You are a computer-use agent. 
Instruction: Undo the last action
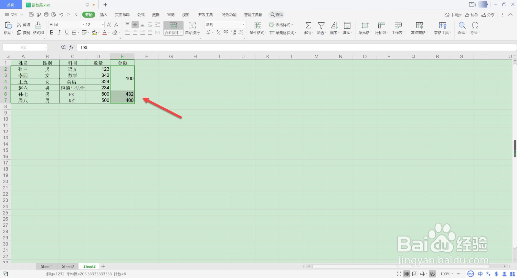tap(61, 15)
